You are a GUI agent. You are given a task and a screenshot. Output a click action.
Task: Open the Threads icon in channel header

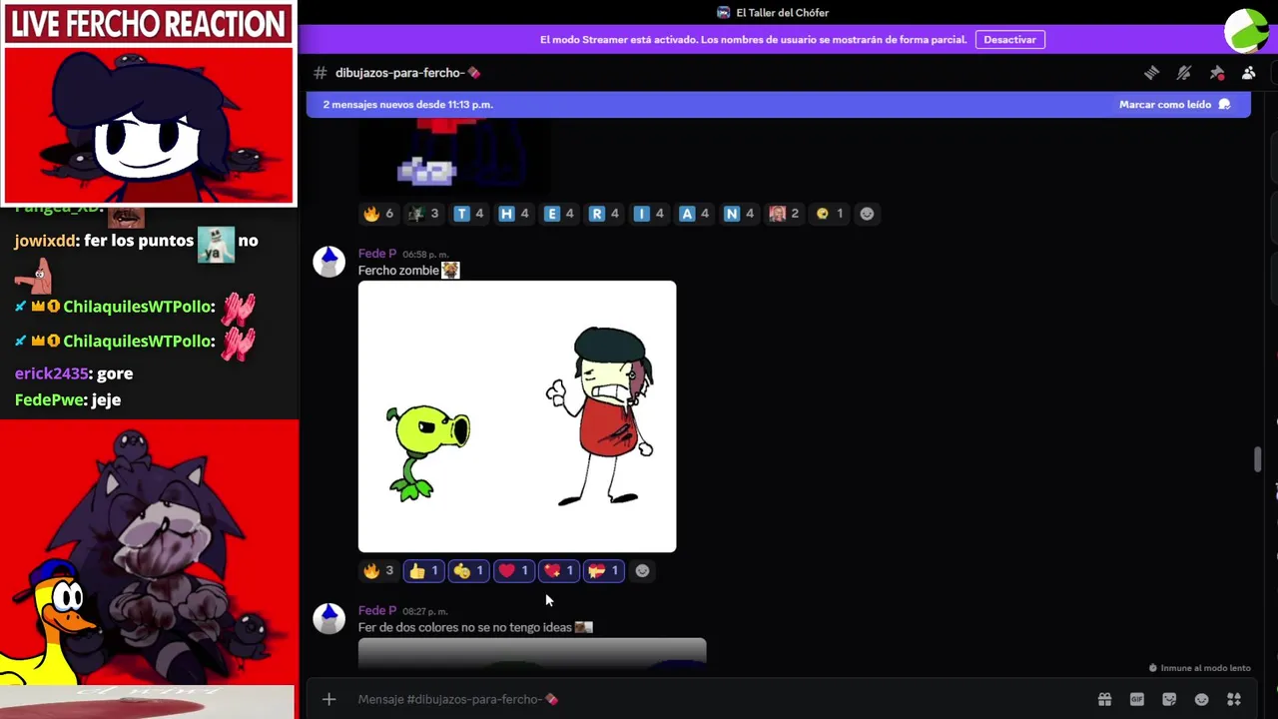(1151, 73)
